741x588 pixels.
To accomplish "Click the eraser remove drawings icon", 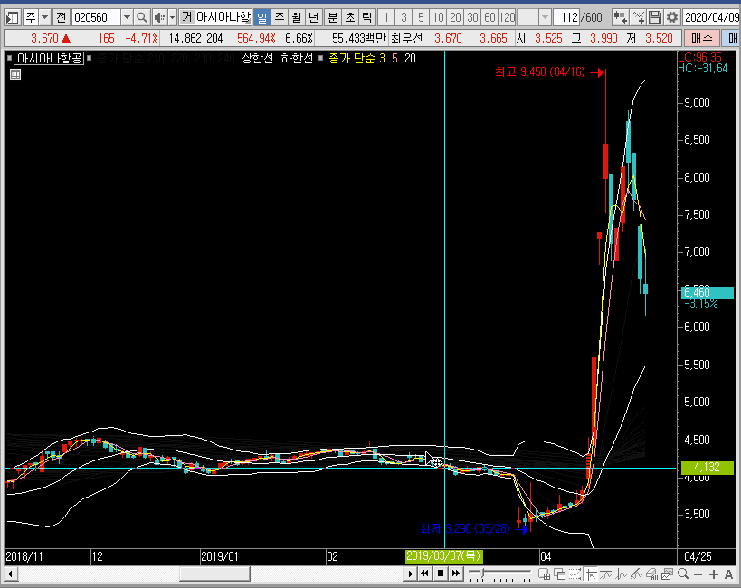I will [652, 574].
